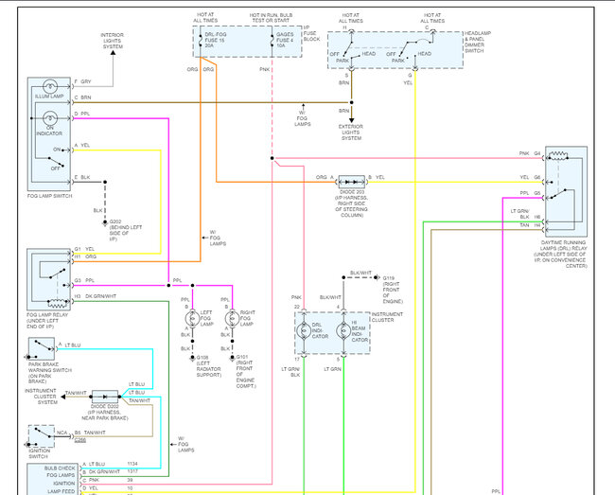
Task: Click the BULB CHECK terminal label
Action: tap(60, 468)
